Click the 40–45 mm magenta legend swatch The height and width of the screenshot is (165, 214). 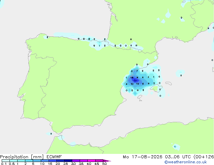(x=91, y=161)
